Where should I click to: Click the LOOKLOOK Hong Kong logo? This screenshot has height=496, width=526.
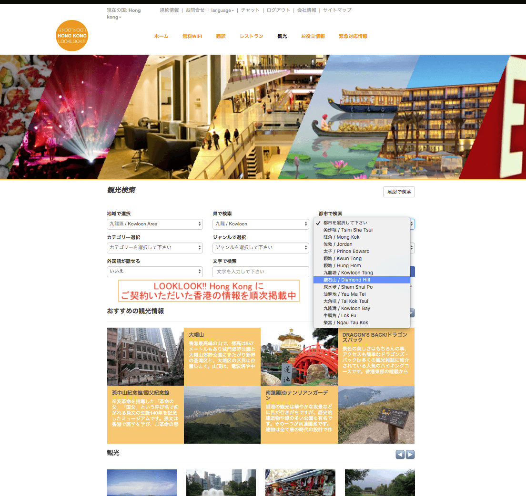(71, 36)
